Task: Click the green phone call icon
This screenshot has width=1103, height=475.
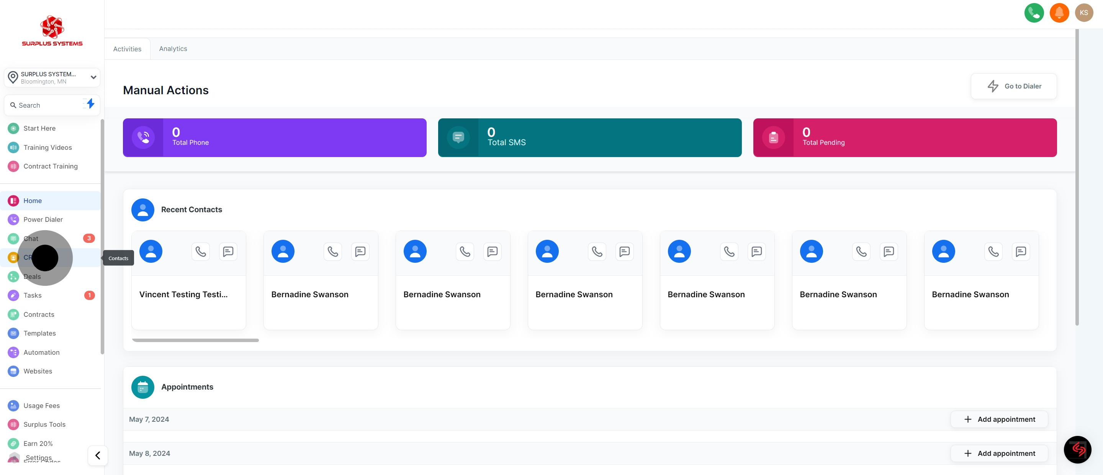Action: point(1034,13)
